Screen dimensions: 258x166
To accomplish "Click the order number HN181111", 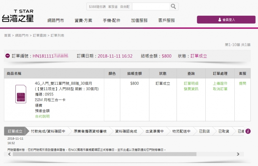I will pos(51,56).
